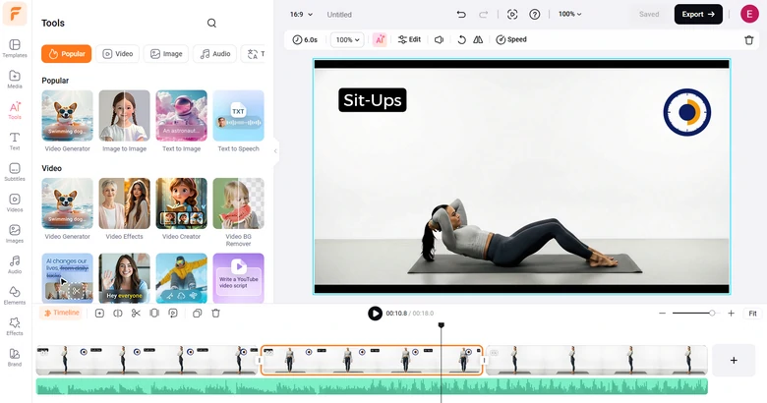Select the Video tools tab
Viewport: 767px width, 403px height.
coord(117,54)
